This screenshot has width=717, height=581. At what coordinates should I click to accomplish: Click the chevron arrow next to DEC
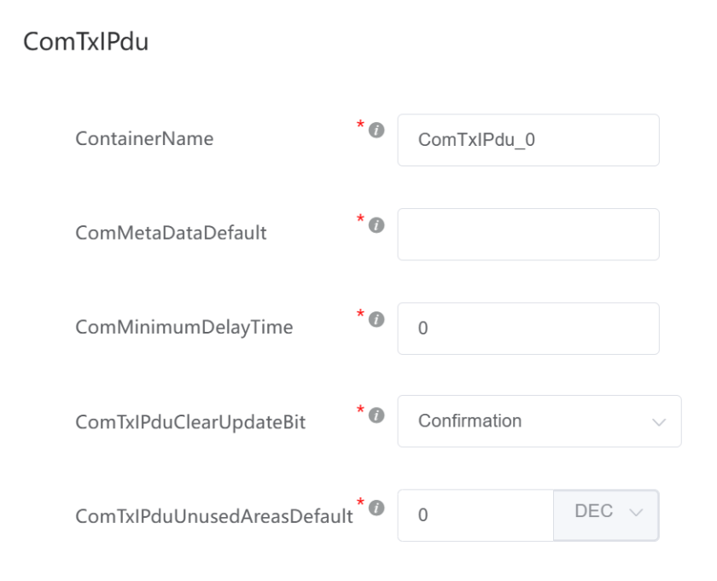coord(636,513)
